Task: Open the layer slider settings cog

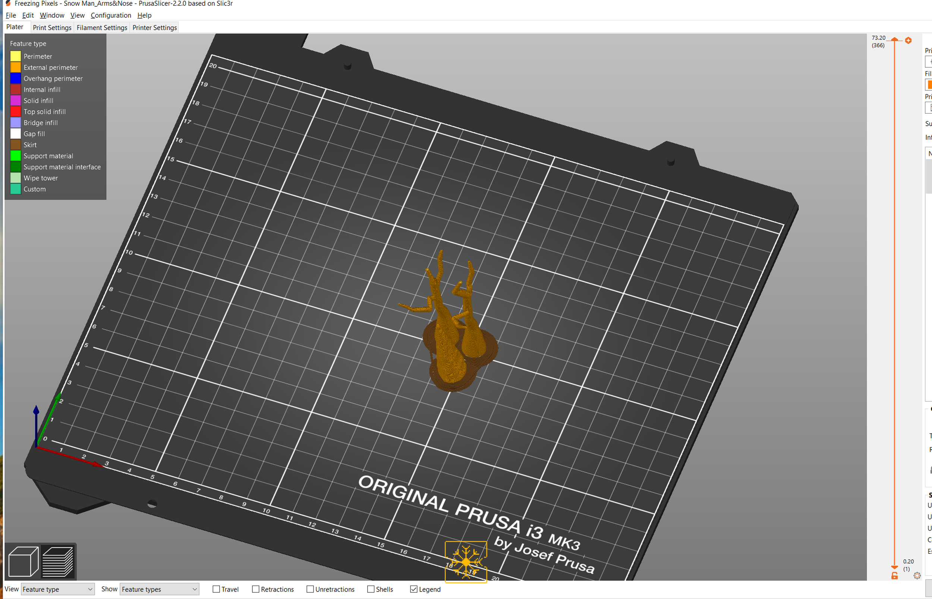Action: pyautogui.click(x=917, y=576)
